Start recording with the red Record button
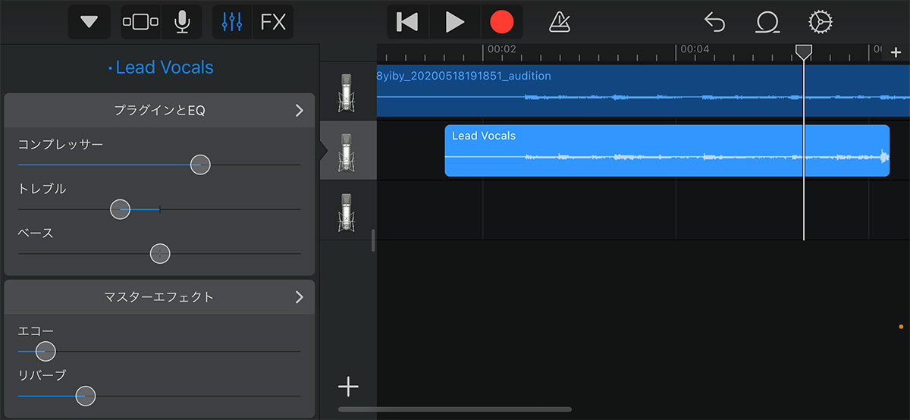910x420 pixels. pyautogui.click(x=501, y=22)
